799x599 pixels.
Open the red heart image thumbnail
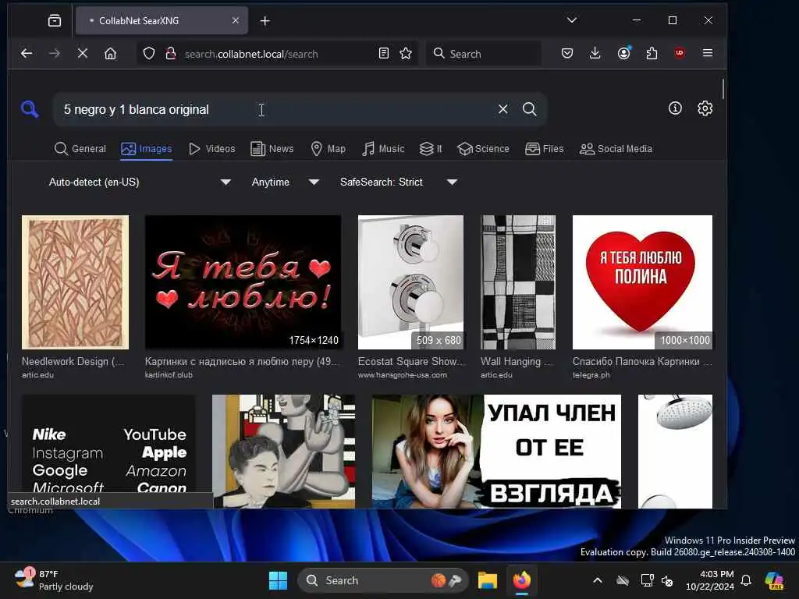tap(642, 282)
